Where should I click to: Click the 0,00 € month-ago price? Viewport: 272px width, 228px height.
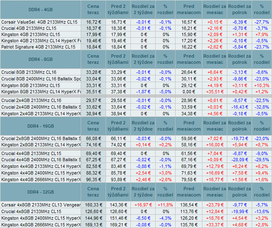(189, 92)
